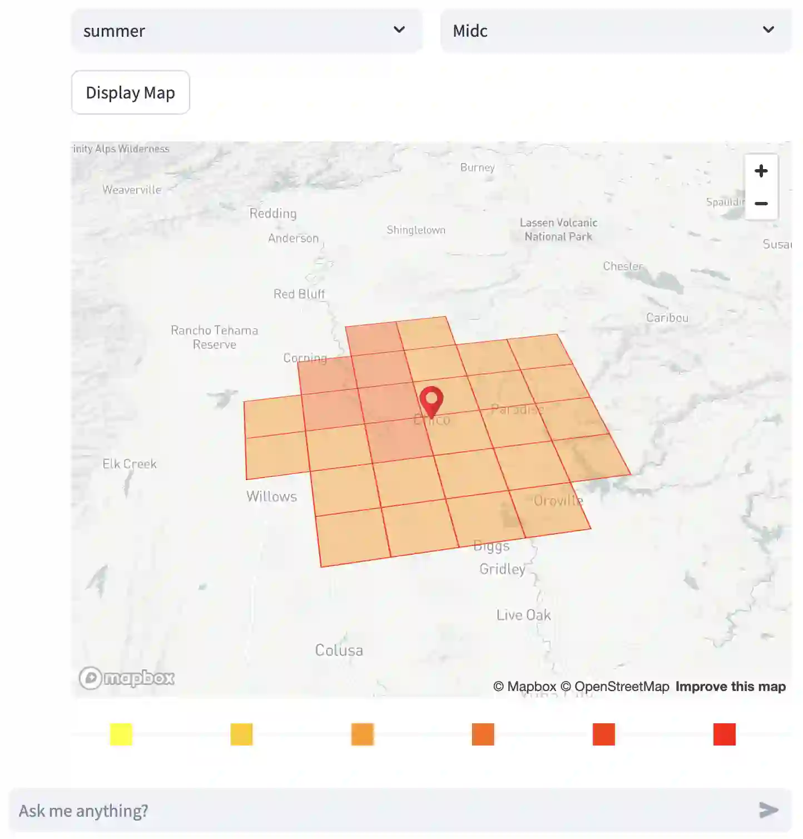The width and height of the screenshot is (803, 839).
Task: Select the light orange legend swatch
Action: pos(363,734)
